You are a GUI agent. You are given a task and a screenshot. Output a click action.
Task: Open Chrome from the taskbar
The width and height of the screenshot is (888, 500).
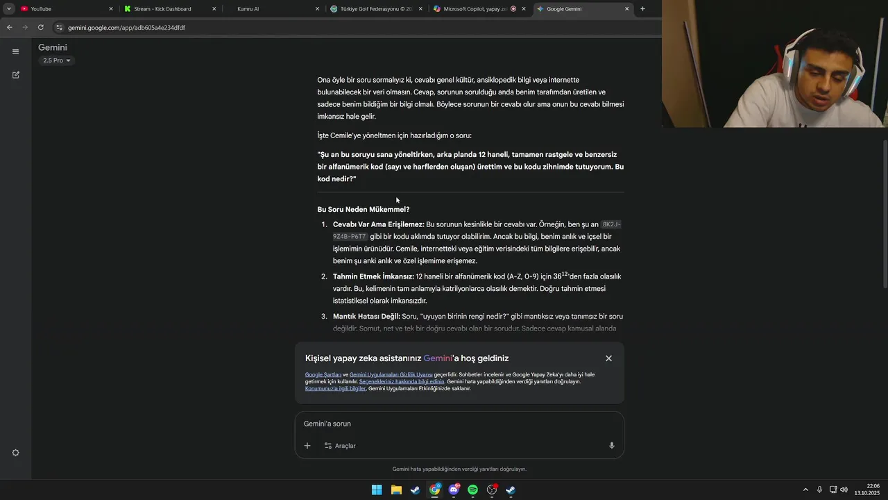[434, 490]
